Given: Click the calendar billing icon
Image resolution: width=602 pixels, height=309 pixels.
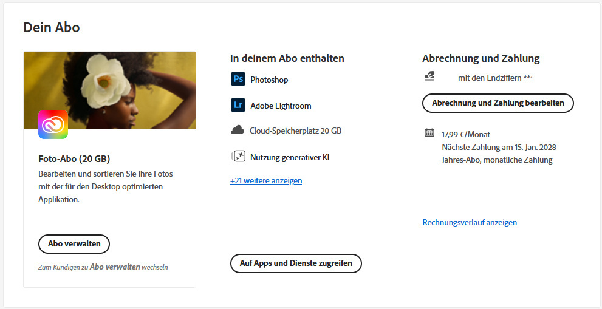Looking at the screenshot, I should [429, 134].
